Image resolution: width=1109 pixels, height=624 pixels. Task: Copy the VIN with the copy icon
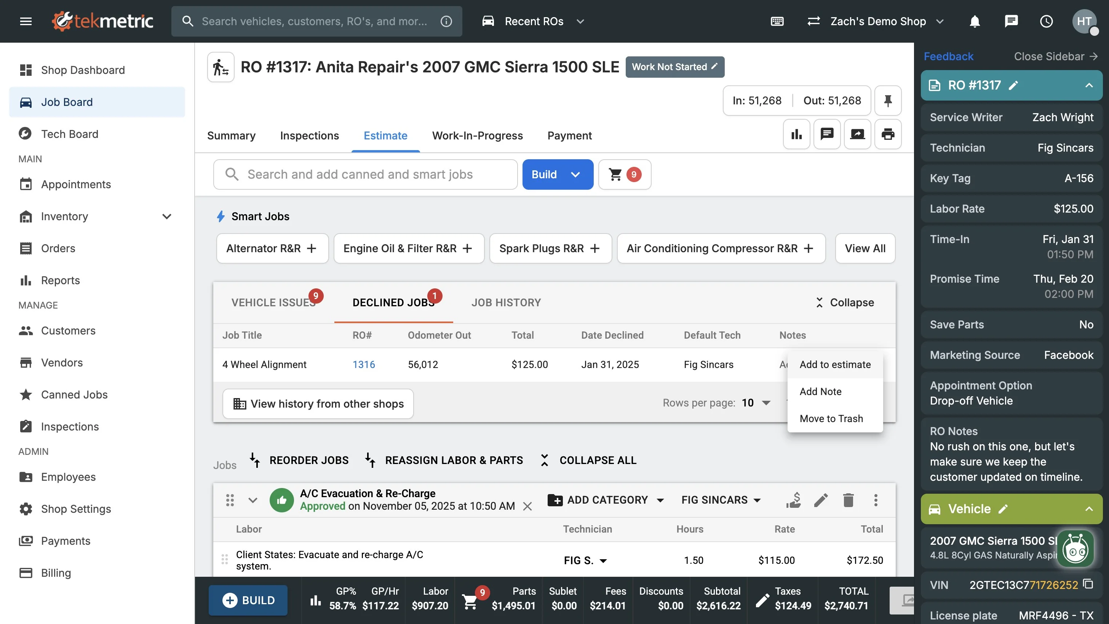pos(1088,584)
